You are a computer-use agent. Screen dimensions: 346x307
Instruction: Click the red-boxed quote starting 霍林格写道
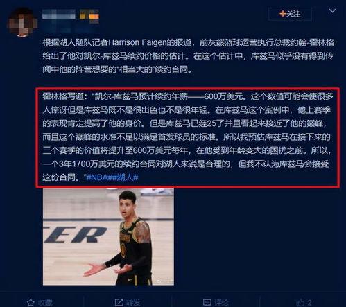click(x=188, y=137)
